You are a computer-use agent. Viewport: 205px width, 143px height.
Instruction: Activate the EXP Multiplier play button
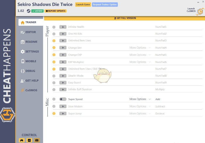[63, 62]
